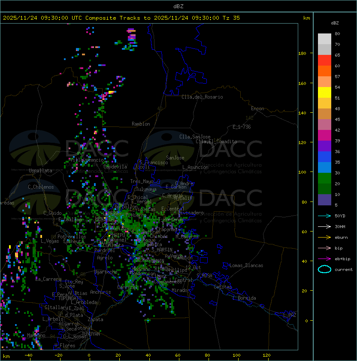This screenshot has width=357, height=361.
Task: Click the 'Tres_Mayo' map label
Action: (x=142, y=181)
